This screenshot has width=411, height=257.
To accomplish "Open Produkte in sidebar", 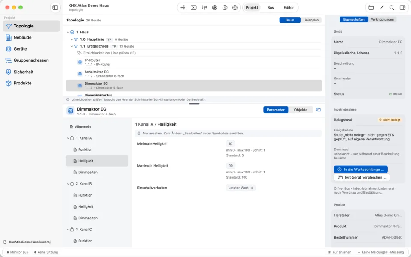I will pyautogui.click(x=31, y=83).
